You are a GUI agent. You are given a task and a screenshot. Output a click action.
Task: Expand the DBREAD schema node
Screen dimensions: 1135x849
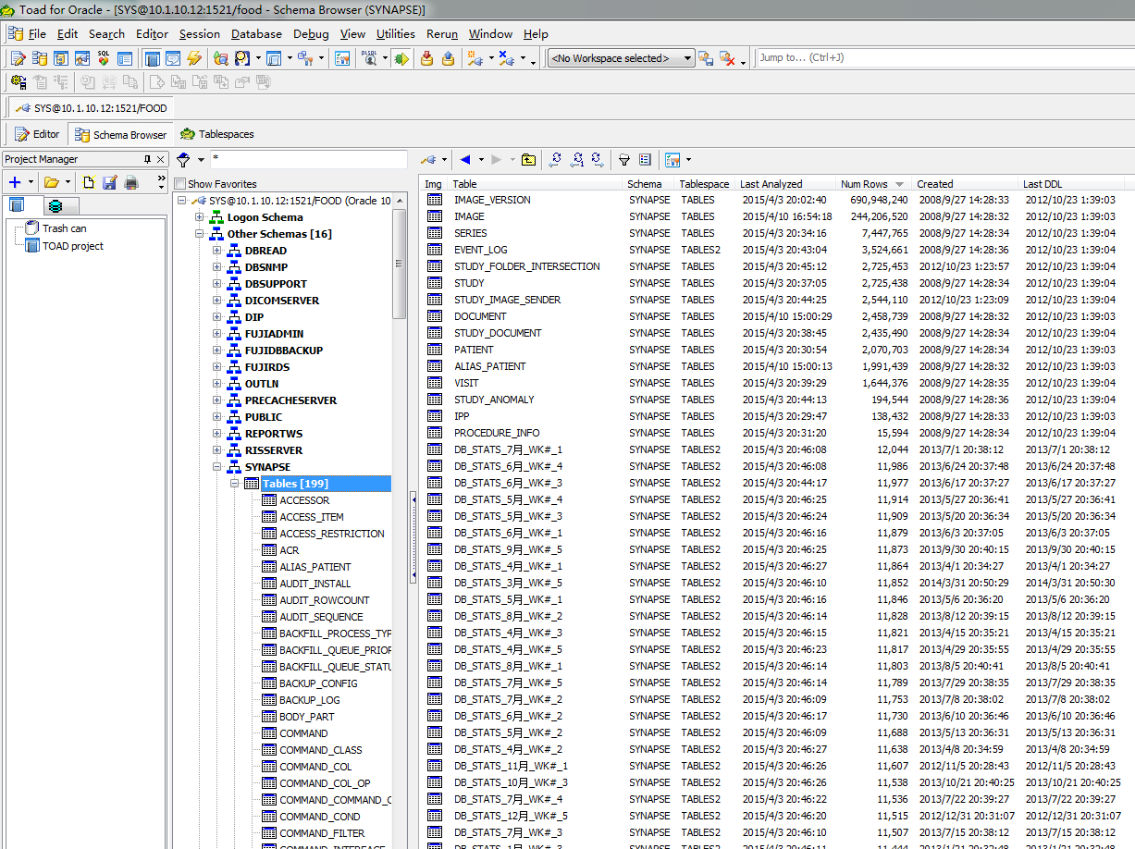tap(216, 251)
